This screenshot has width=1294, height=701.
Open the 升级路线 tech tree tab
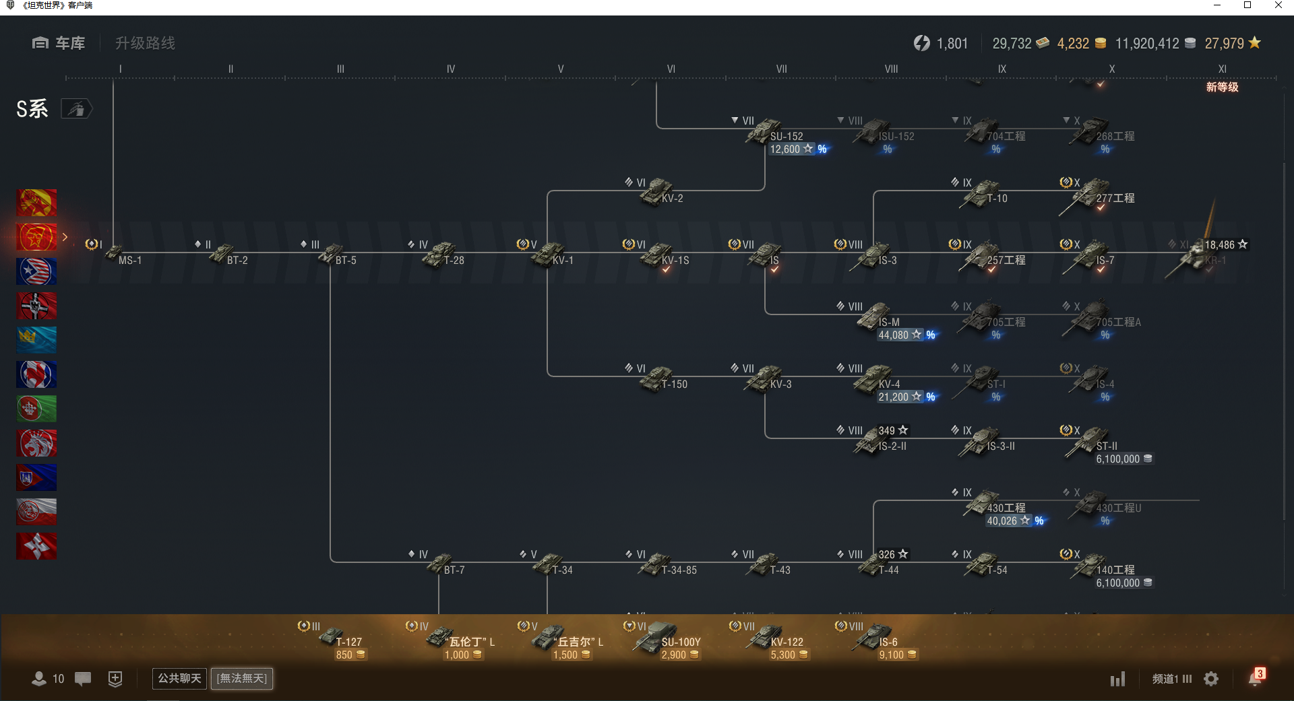click(x=145, y=43)
